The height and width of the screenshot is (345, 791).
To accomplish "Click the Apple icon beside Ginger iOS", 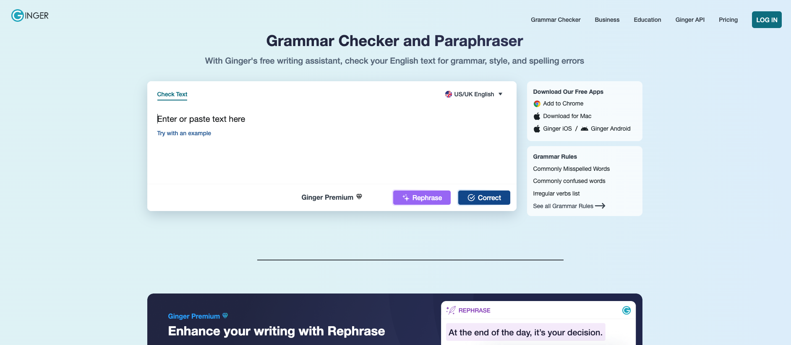I will [x=537, y=129].
